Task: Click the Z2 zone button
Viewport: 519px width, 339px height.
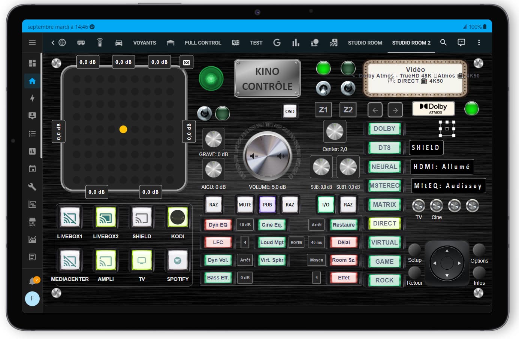Action: [348, 110]
